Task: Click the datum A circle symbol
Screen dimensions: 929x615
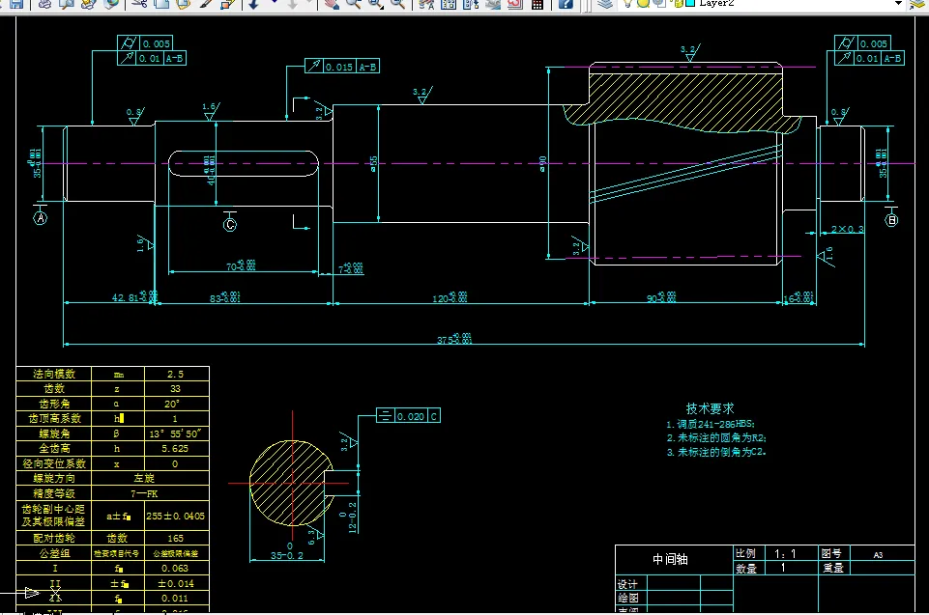Action: coord(41,218)
